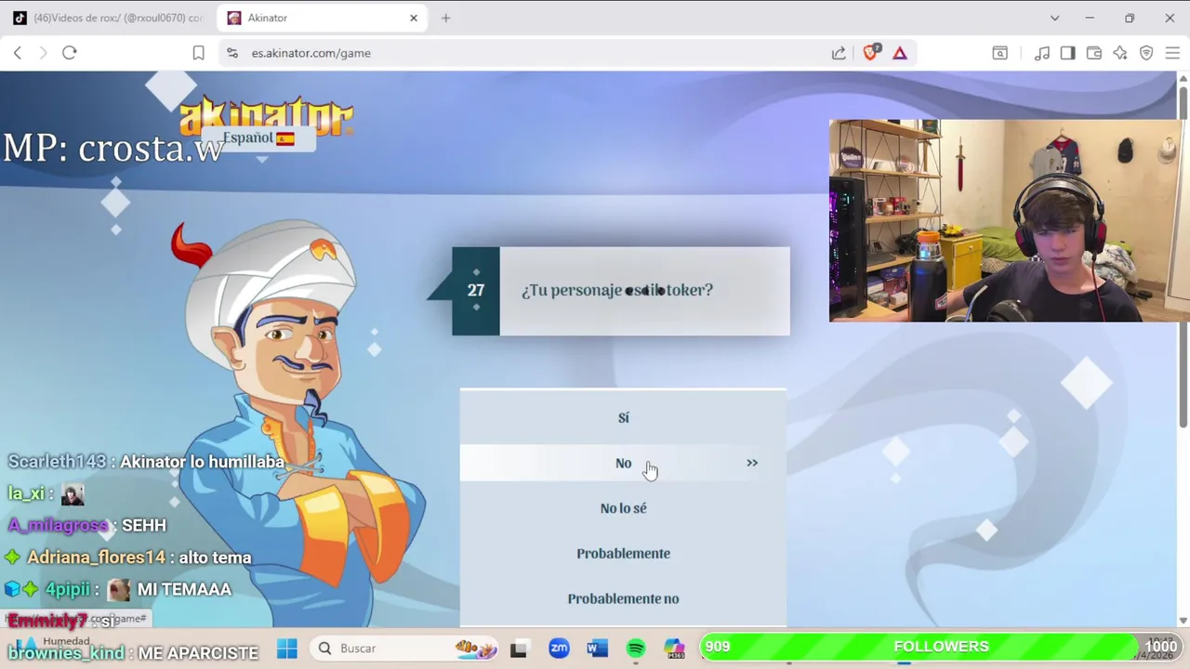Answer Sí to the question
Screen dimensions: 1190x669
point(623,418)
